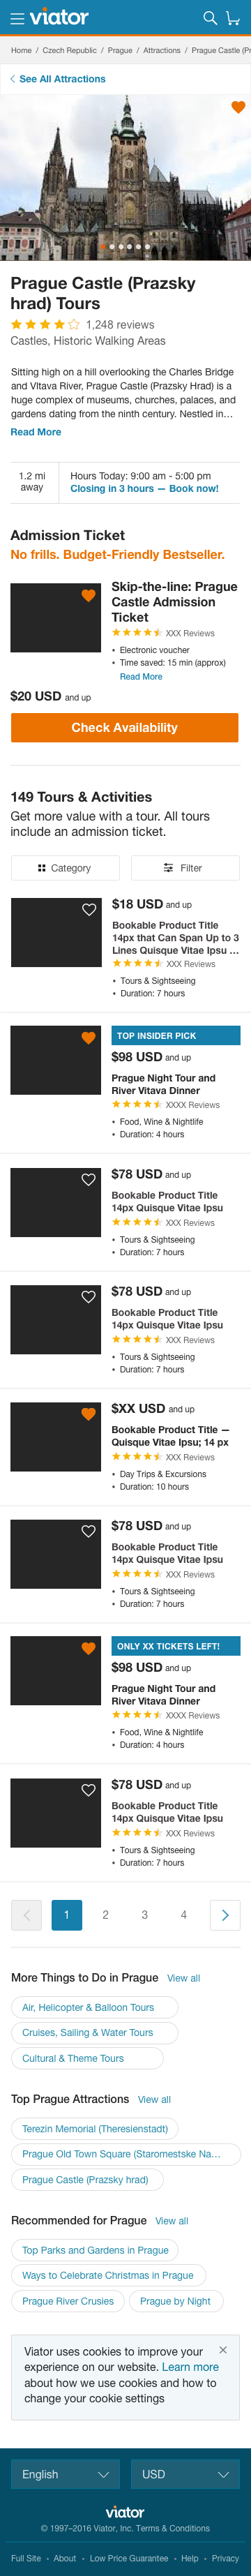
Task: Go to next results page arrow
Action: tap(225, 1914)
